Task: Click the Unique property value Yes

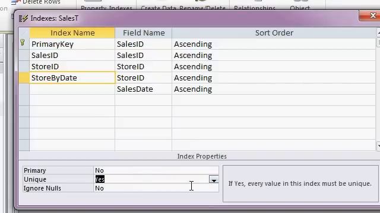Action: 151,179
